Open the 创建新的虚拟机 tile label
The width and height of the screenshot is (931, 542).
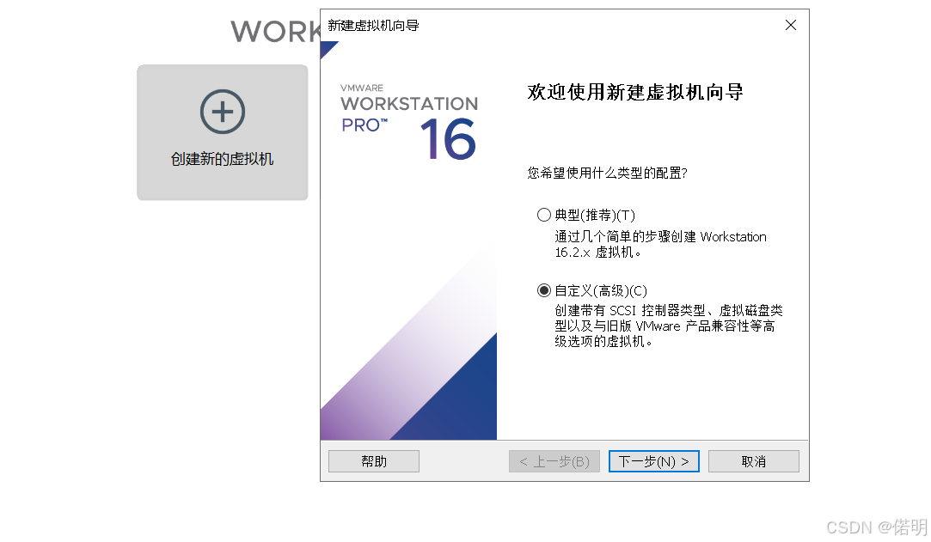222,159
